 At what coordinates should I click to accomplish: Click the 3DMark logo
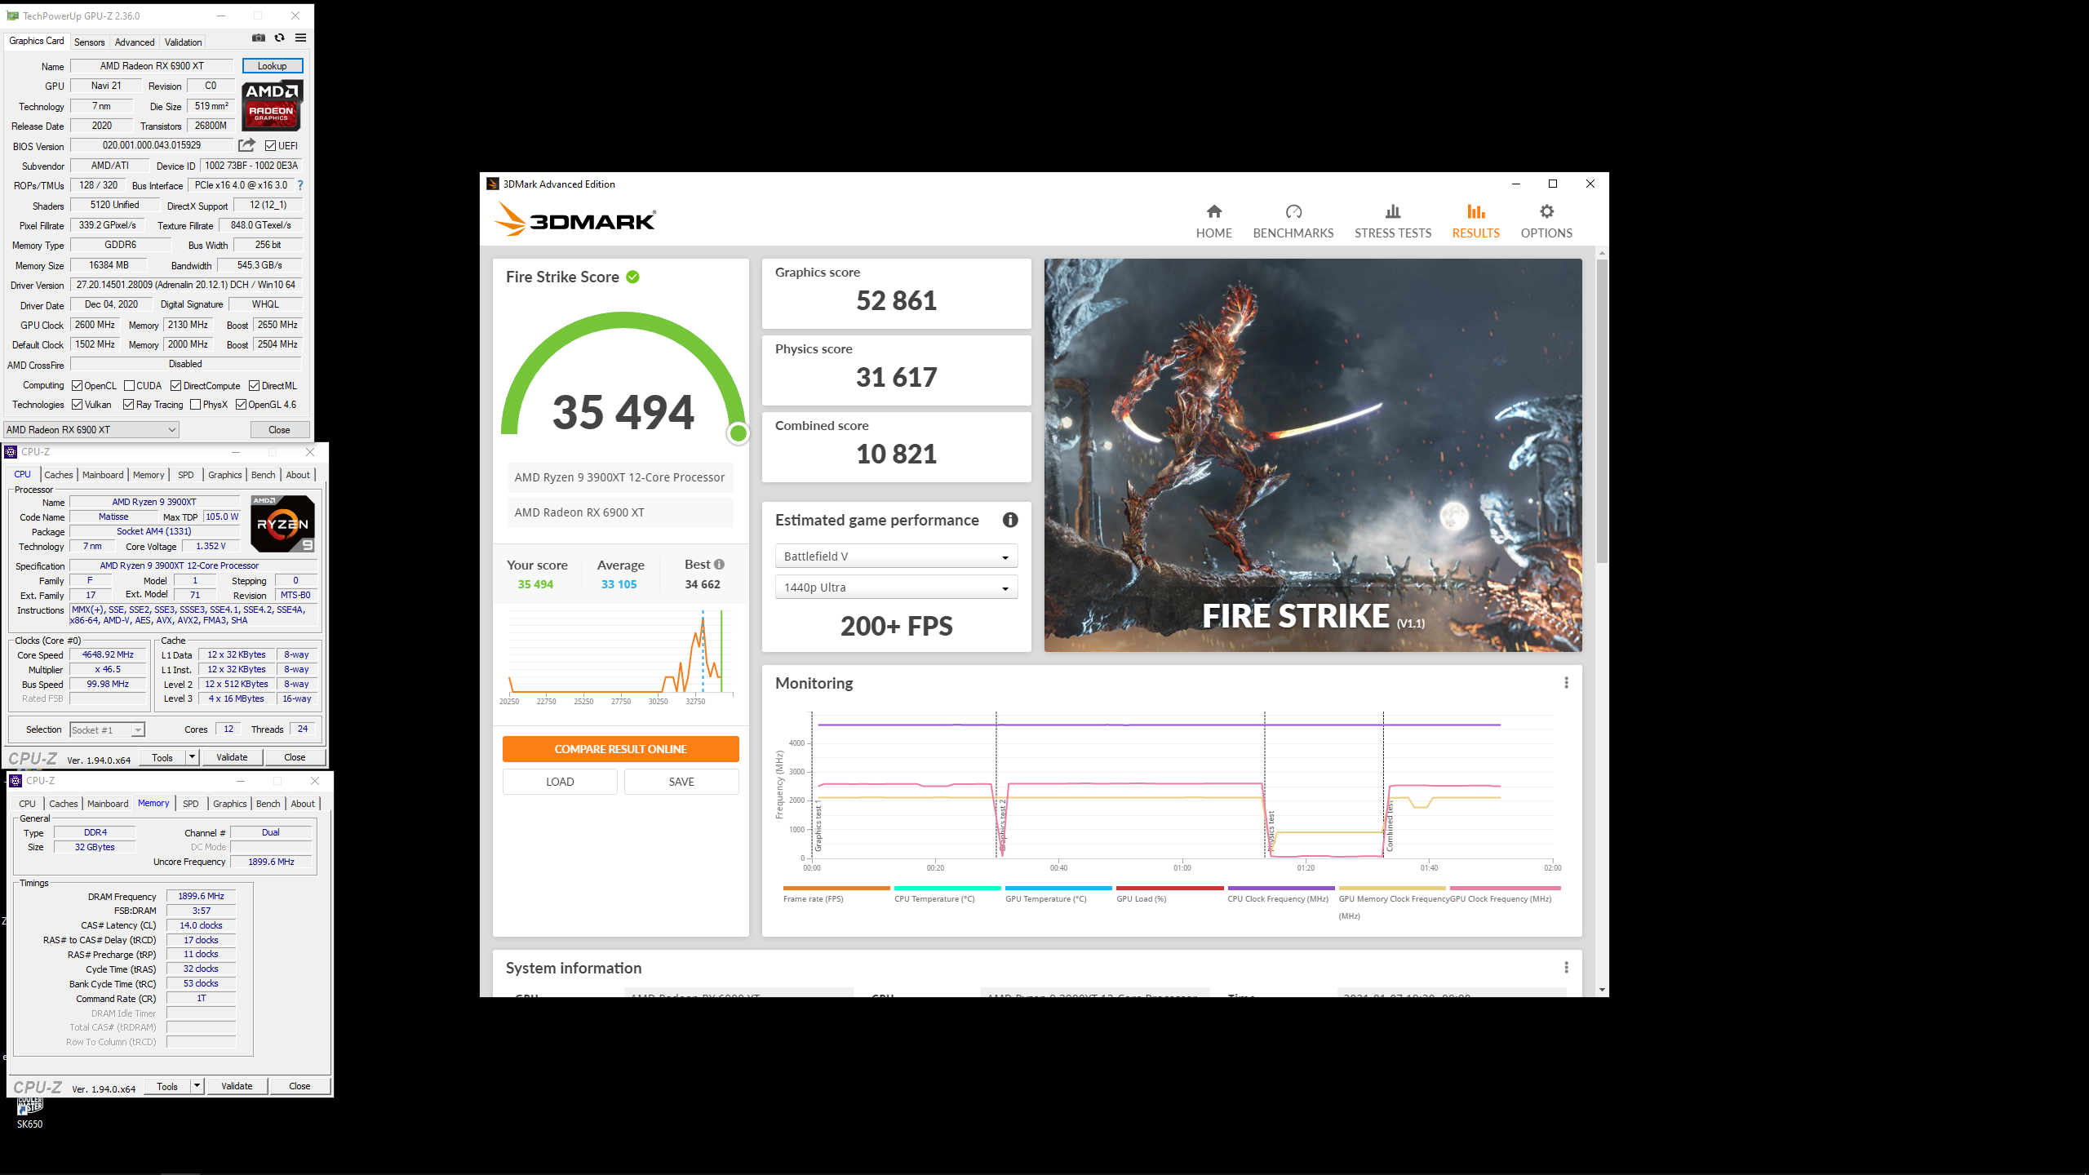575,219
